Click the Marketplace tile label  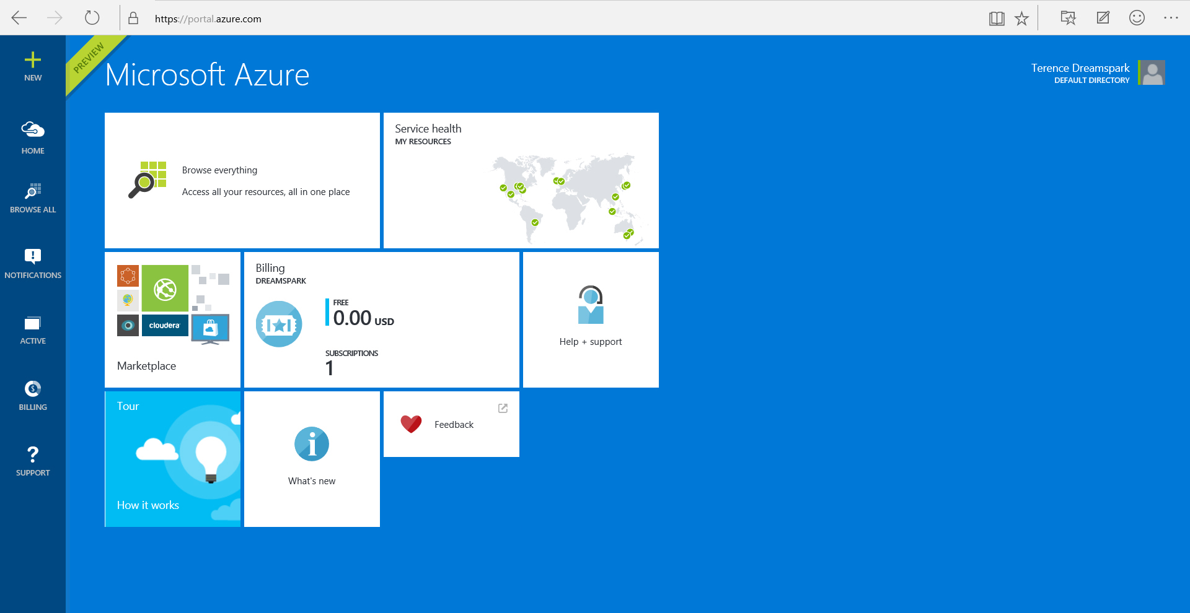point(146,366)
